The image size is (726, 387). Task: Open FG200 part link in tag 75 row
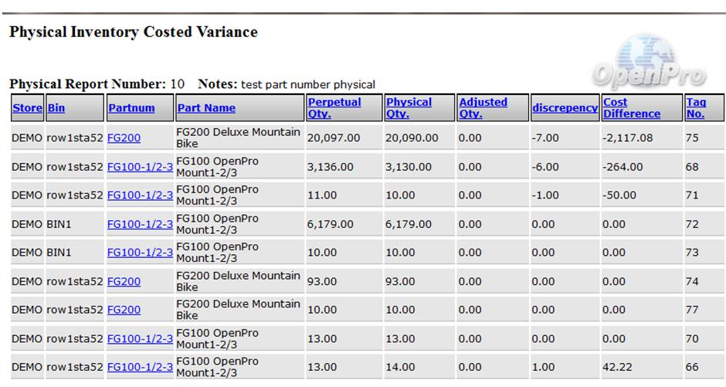[124, 138]
